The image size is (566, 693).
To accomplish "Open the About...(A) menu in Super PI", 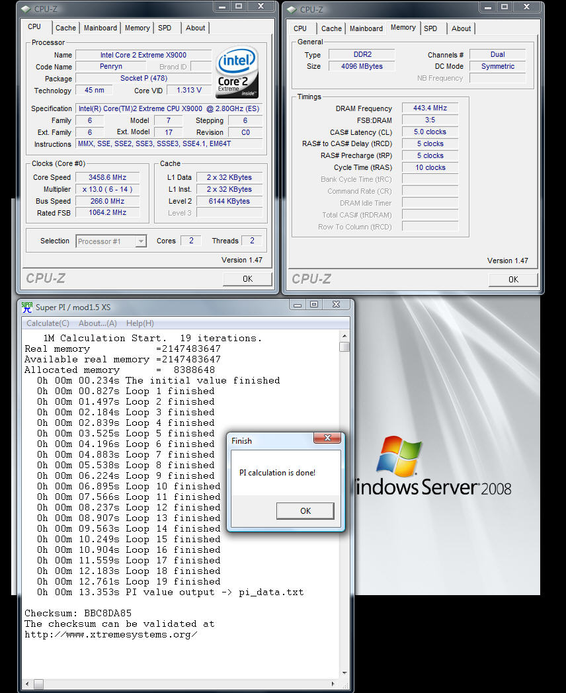I will 98,323.
